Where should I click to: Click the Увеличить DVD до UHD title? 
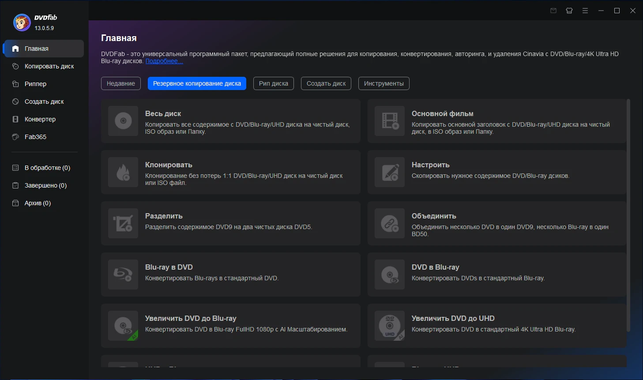pyautogui.click(x=453, y=318)
